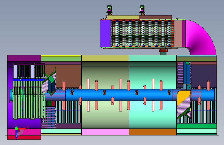Screen dimensions: 224x145
Task: Pick the round flange at the pipe's left end
Action: point(10,95)
